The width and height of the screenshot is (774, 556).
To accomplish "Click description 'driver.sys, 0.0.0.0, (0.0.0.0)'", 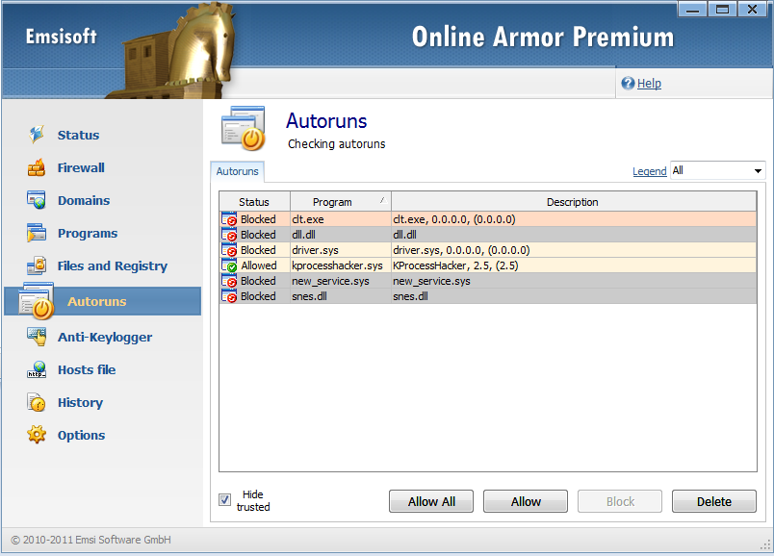I will coord(461,250).
